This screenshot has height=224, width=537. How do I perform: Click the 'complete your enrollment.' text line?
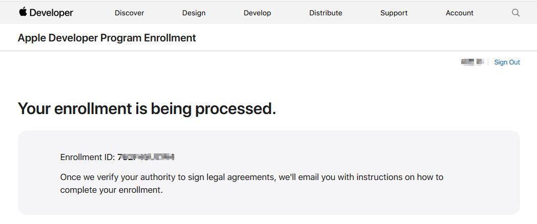tap(111, 190)
